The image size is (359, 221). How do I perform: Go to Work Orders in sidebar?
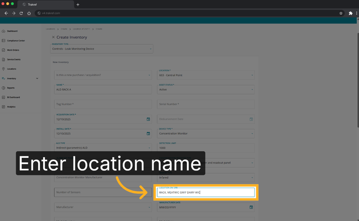pos(13,50)
